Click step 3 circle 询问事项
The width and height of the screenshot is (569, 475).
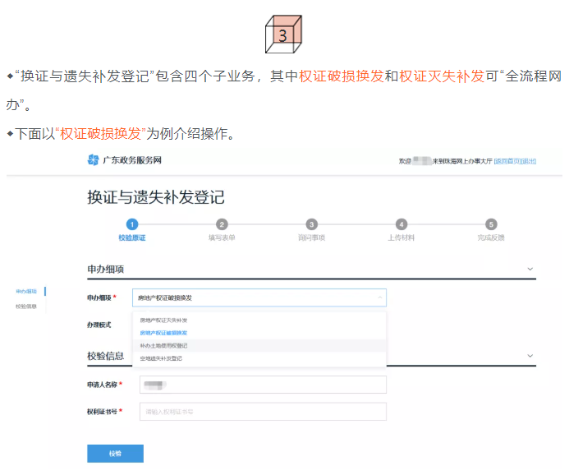point(311,224)
